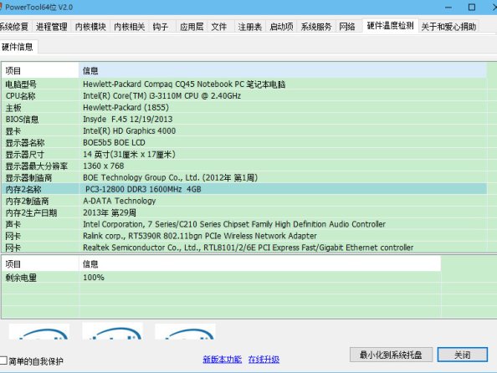Open the 注册表 tab
The image size is (497, 373).
[250, 27]
